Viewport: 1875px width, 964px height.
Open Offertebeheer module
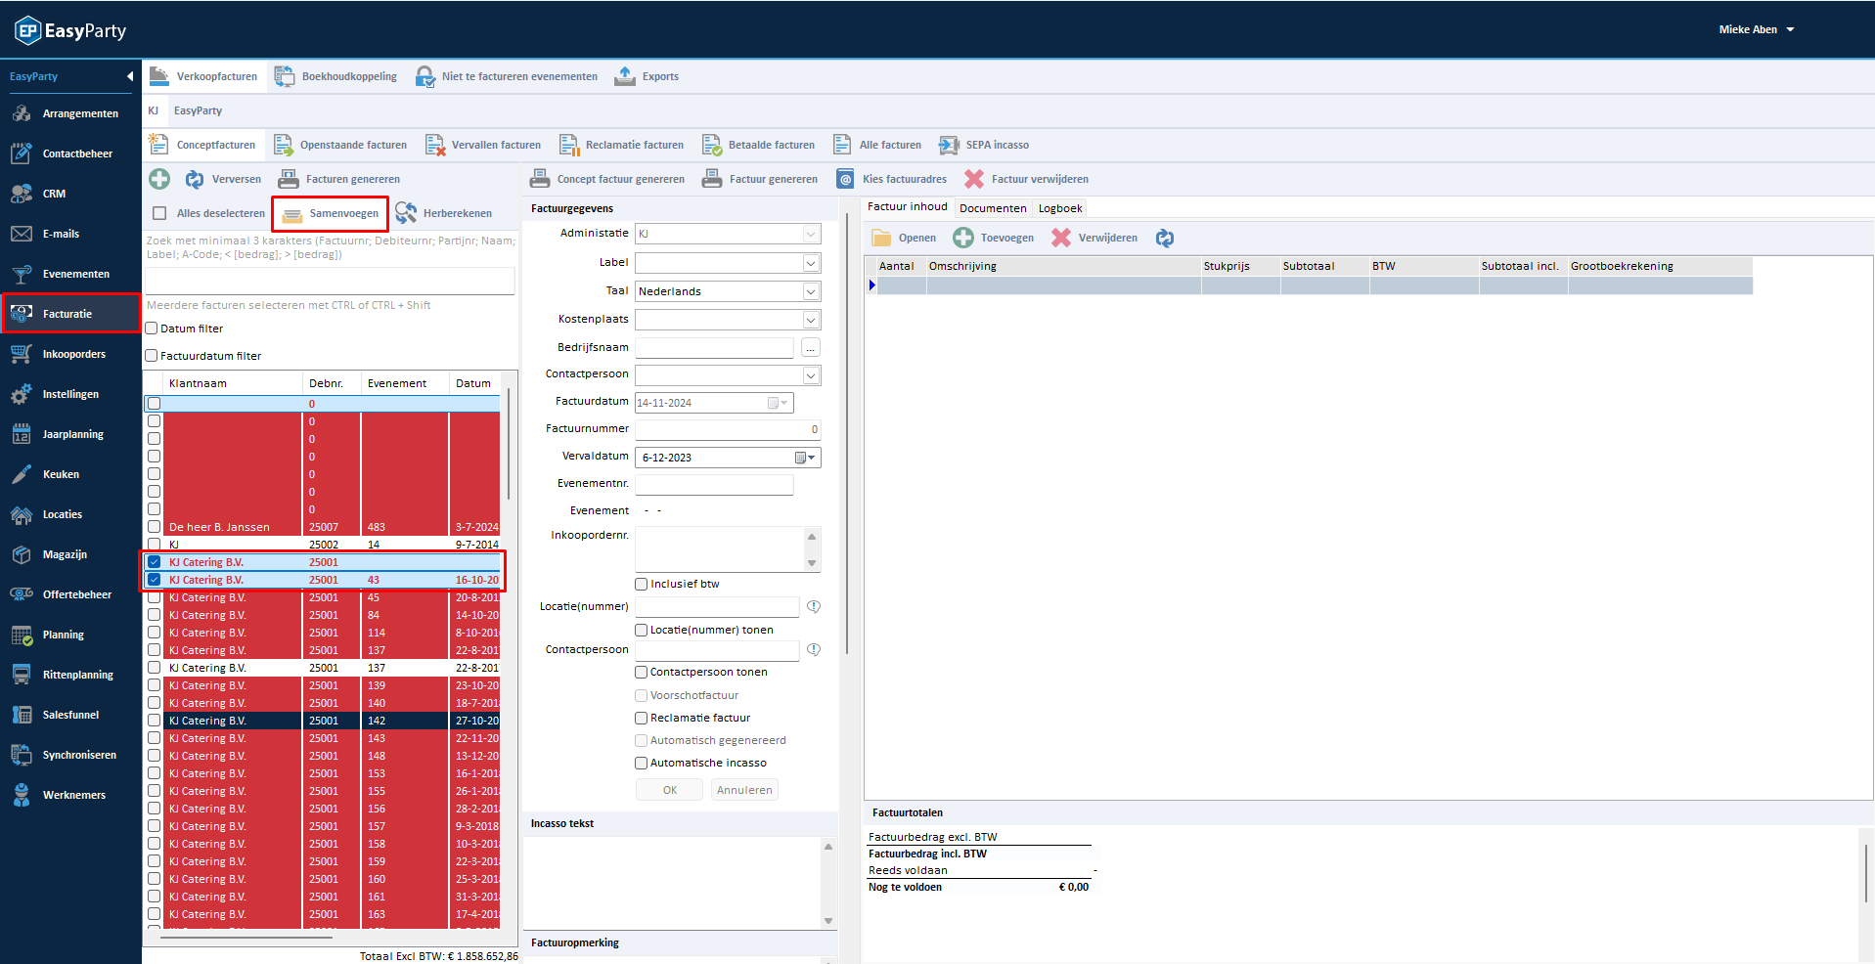(x=62, y=594)
